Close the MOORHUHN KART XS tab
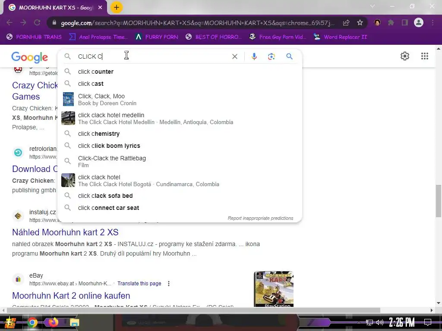The image size is (442, 331). point(100,8)
